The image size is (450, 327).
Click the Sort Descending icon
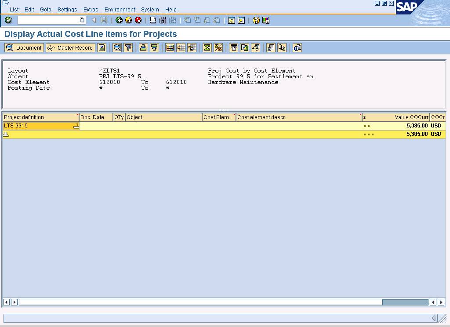[x=154, y=47]
